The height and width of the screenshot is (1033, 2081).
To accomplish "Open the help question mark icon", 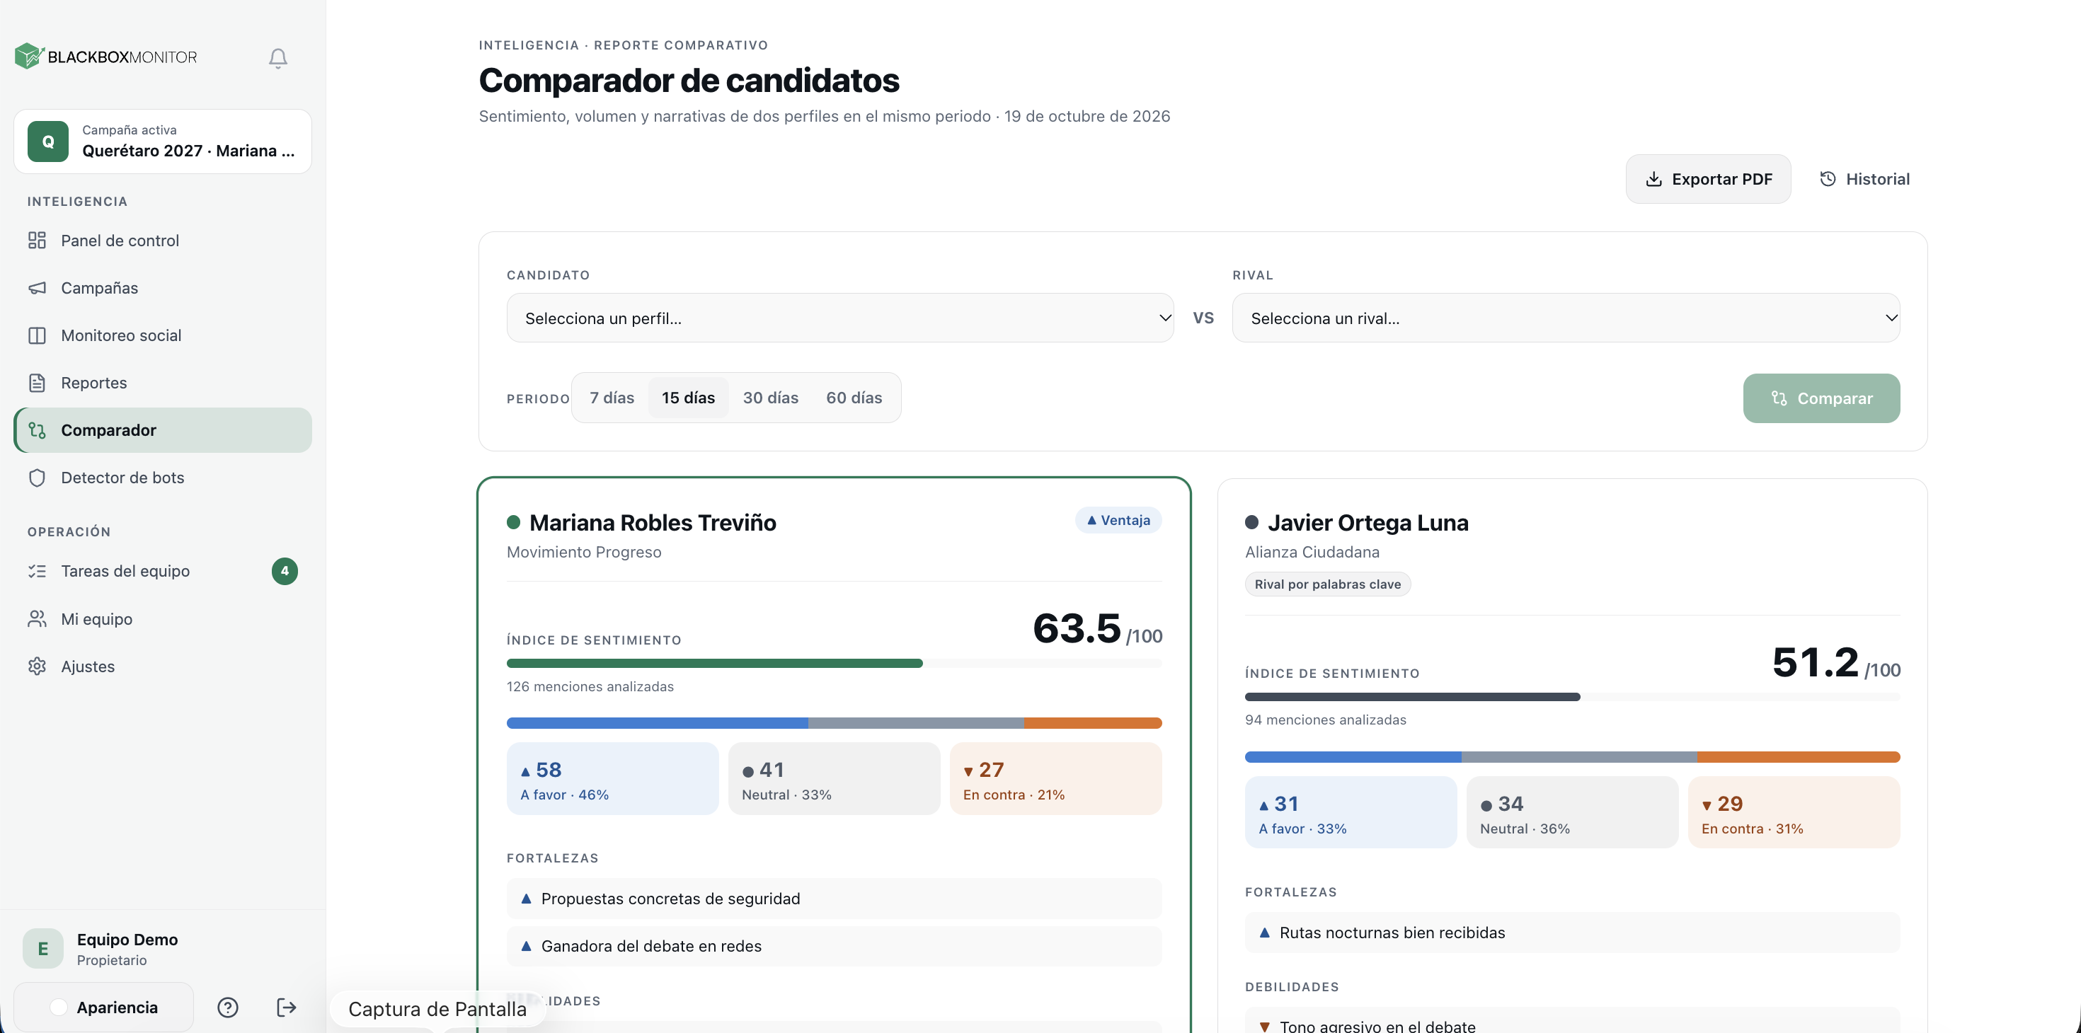I will point(228,1007).
